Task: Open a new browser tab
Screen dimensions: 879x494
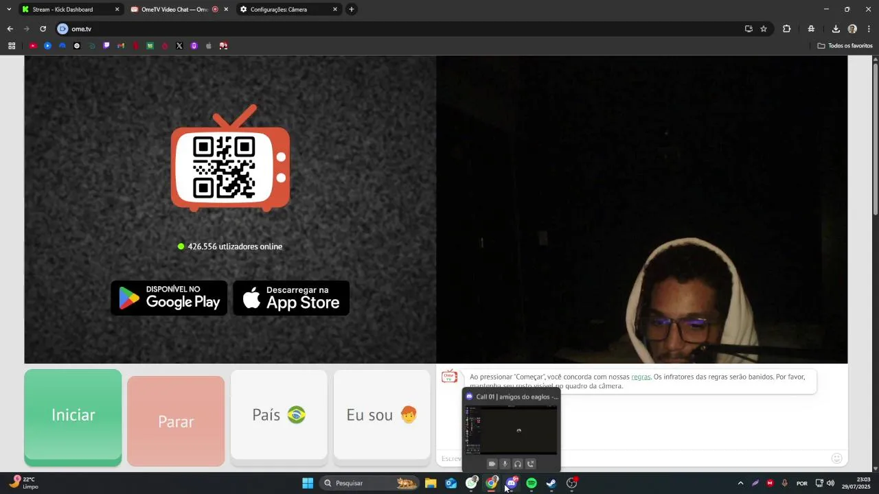Action: (352, 10)
